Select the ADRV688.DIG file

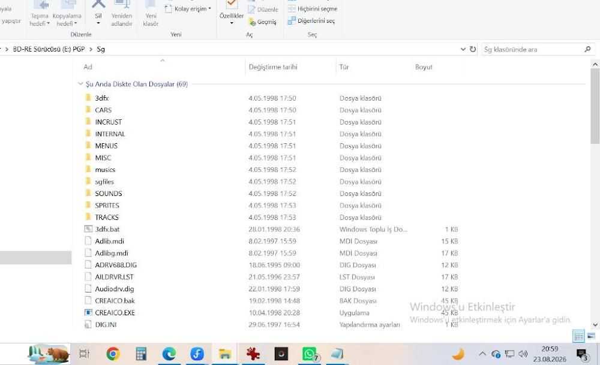(116, 265)
